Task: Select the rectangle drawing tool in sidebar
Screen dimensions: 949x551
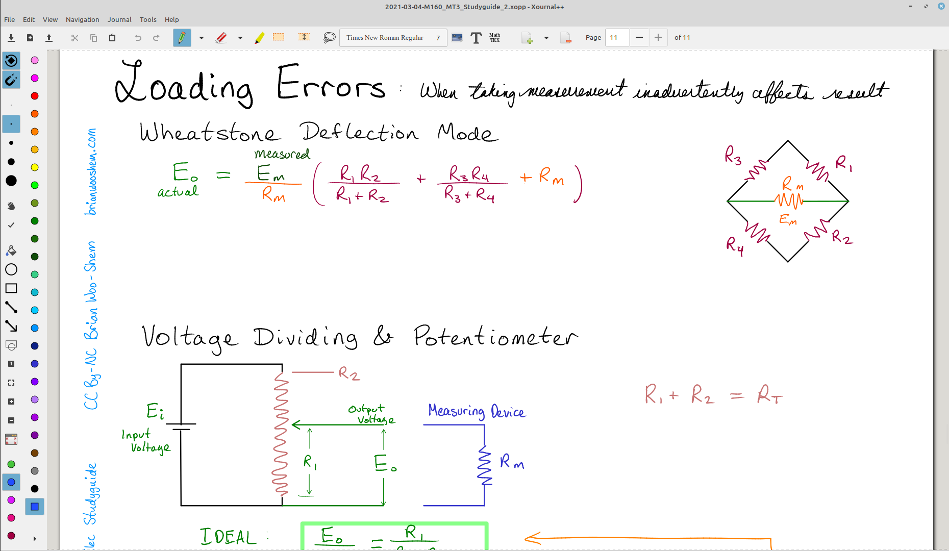Action: (11, 288)
